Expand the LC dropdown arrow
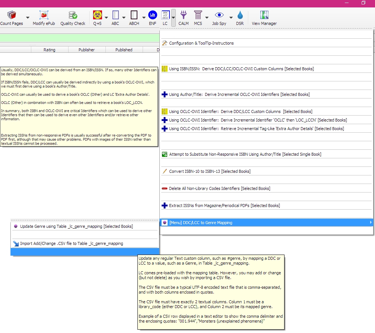This screenshot has width=375, height=333. 174,17
